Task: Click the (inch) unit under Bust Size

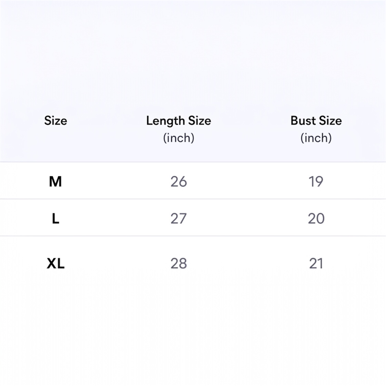Action: (x=316, y=138)
